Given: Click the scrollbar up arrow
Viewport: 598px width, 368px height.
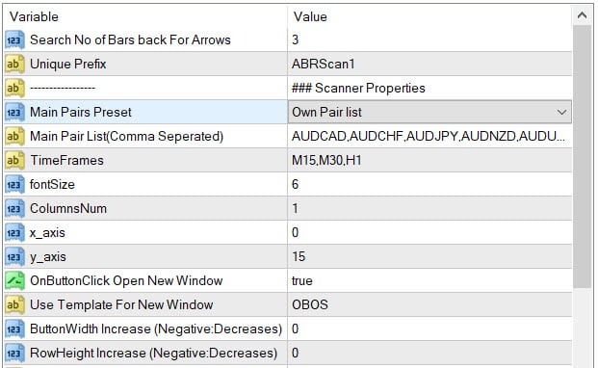Looking at the screenshot, I should pyautogui.click(x=582, y=15).
